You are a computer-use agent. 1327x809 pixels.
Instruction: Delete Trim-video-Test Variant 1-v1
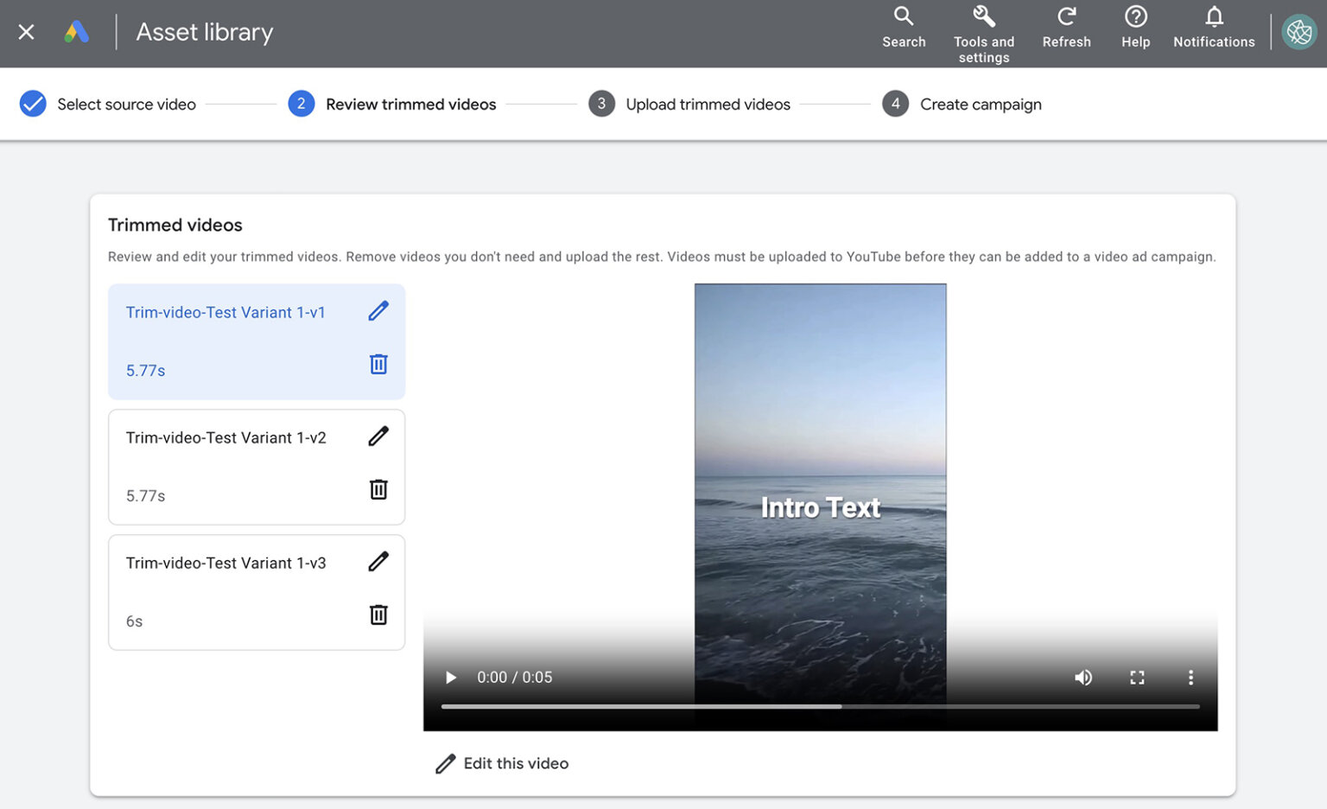[x=378, y=364]
